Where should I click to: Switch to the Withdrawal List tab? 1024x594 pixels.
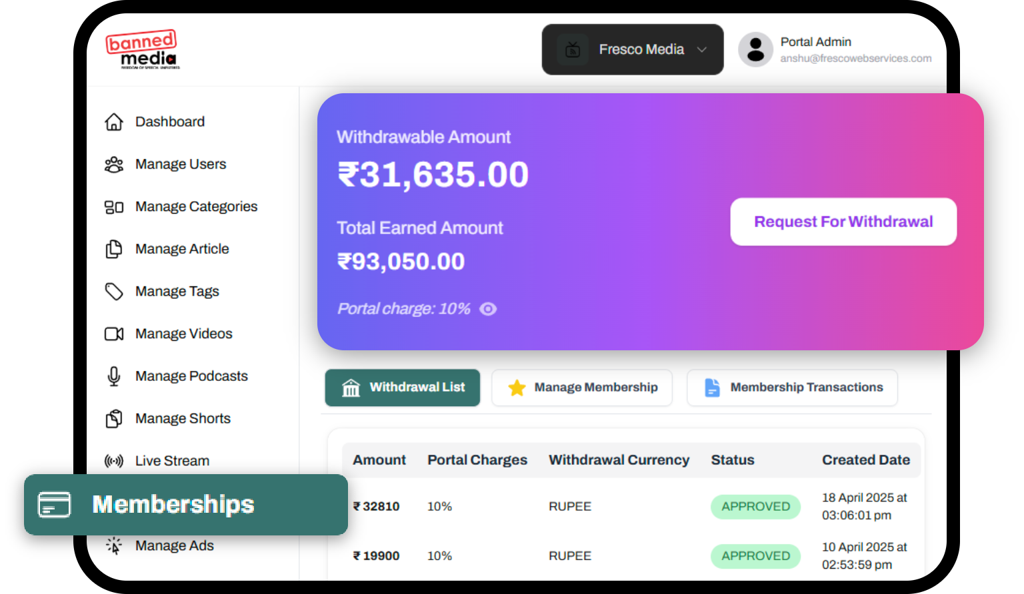[402, 387]
